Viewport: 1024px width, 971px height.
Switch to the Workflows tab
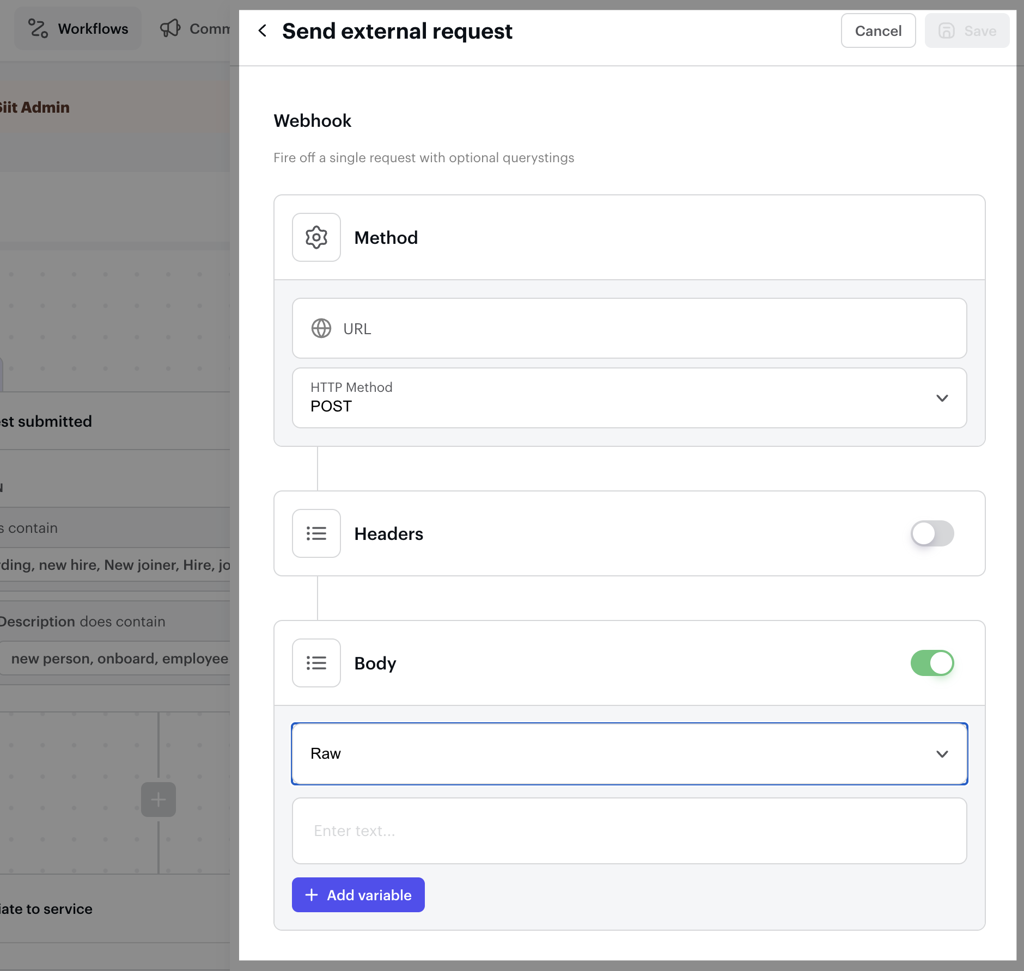78,29
